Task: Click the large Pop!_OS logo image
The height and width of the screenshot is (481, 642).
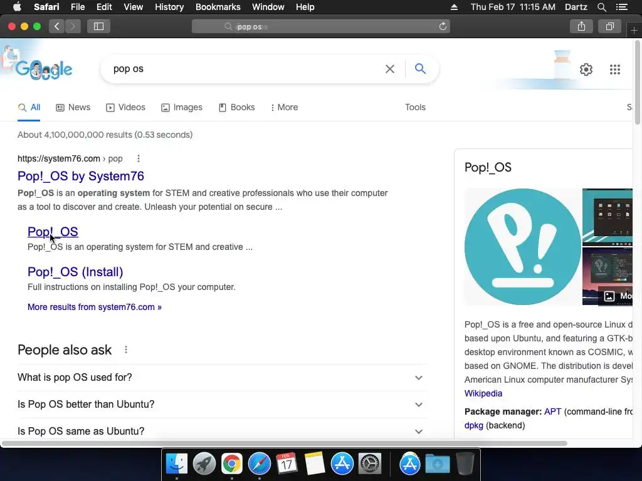Action: (x=522, y=247)
